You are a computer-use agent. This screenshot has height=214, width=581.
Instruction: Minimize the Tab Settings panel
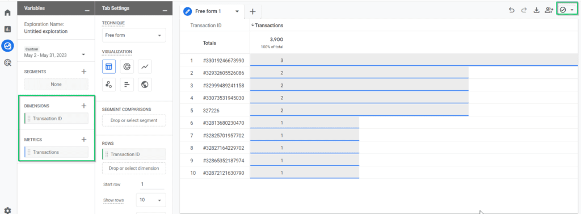tap(165, 10)
